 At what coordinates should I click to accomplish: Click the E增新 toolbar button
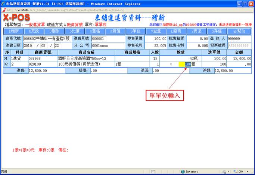(x=13, y=31)
